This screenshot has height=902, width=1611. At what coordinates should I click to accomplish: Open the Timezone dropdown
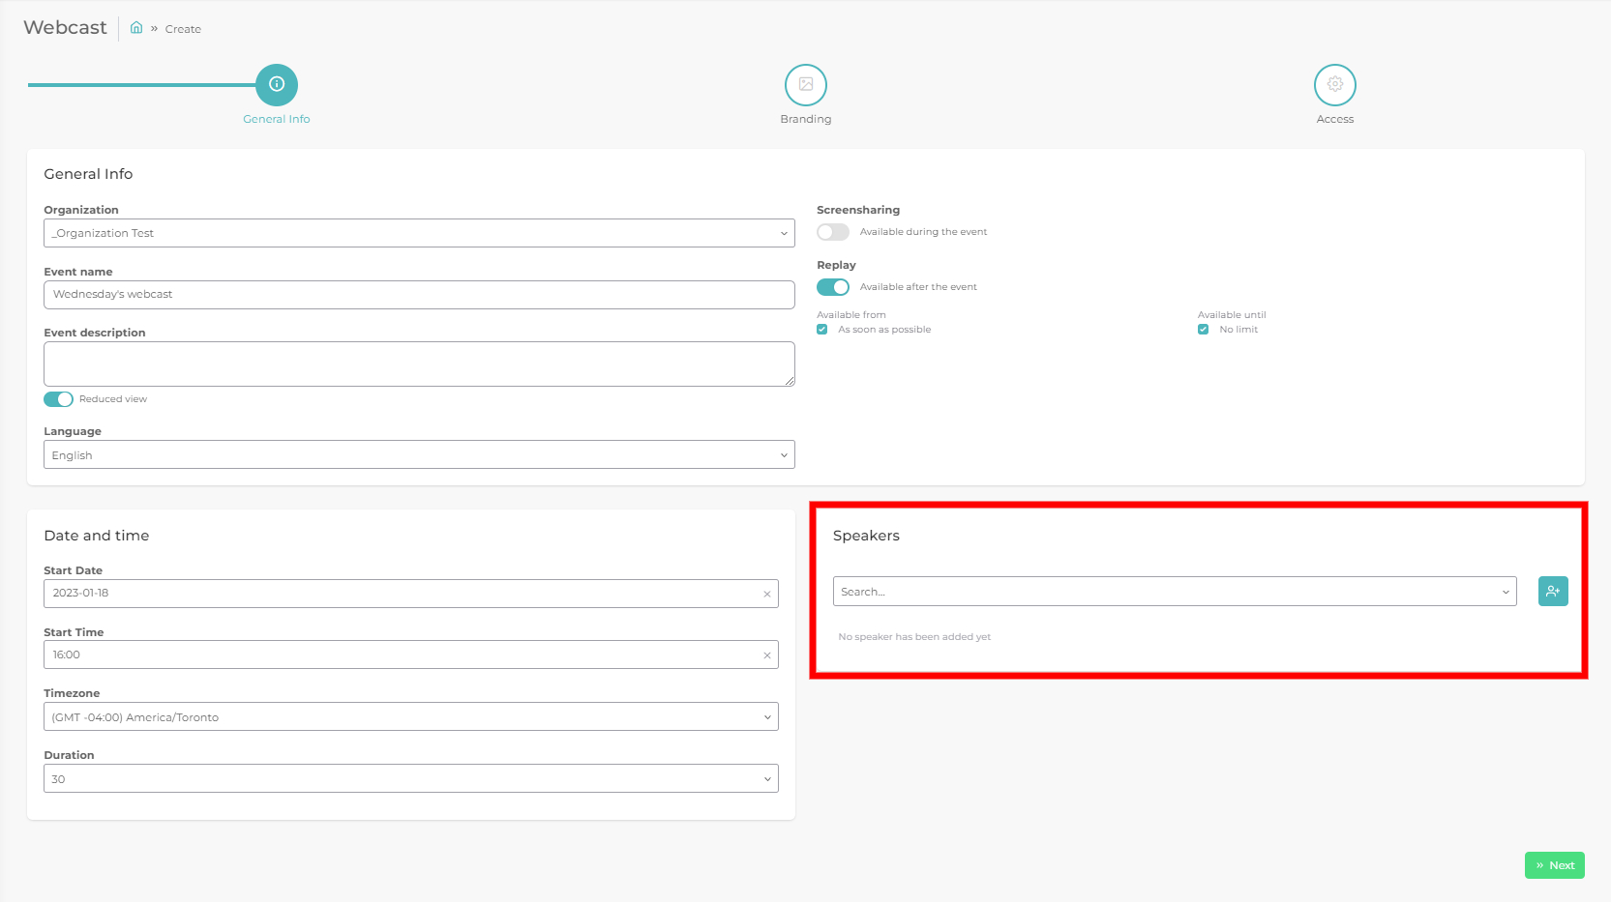411,716
